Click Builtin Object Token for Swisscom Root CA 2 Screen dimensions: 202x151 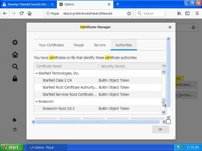click(x=114, y=108)
